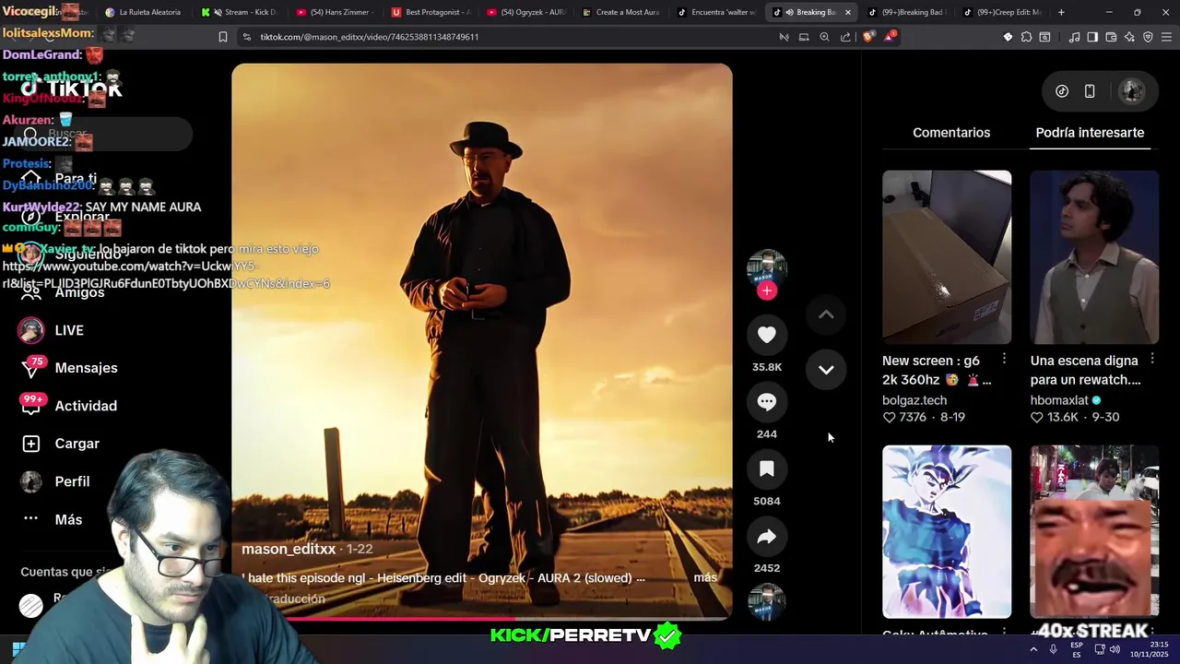Open Perfil in TikTok sidebar
Screen dimensions: 1180x664
pyautogui.click(x=72, y=481)
